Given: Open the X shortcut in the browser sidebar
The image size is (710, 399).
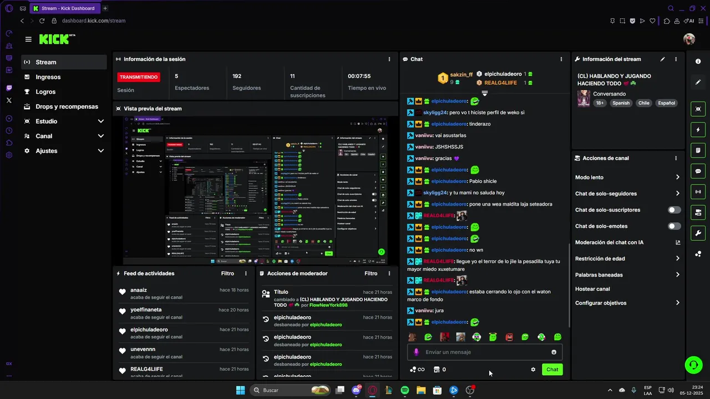Looking at the screenshot, I should (x=9, y=100).
